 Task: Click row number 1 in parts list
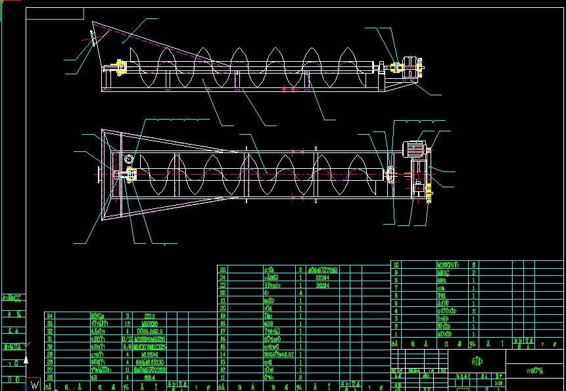396,334
